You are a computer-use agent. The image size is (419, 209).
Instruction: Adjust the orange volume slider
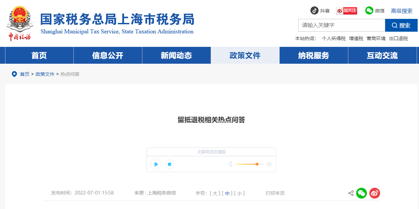tap(257, 164)
